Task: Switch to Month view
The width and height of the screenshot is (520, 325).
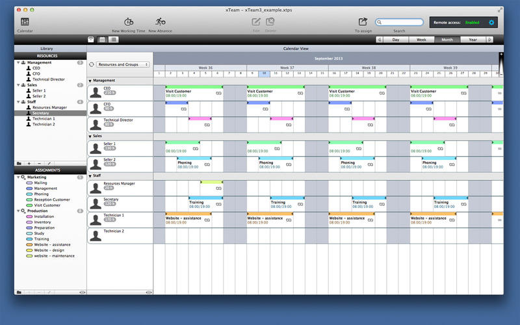Action: coord(447,40)
